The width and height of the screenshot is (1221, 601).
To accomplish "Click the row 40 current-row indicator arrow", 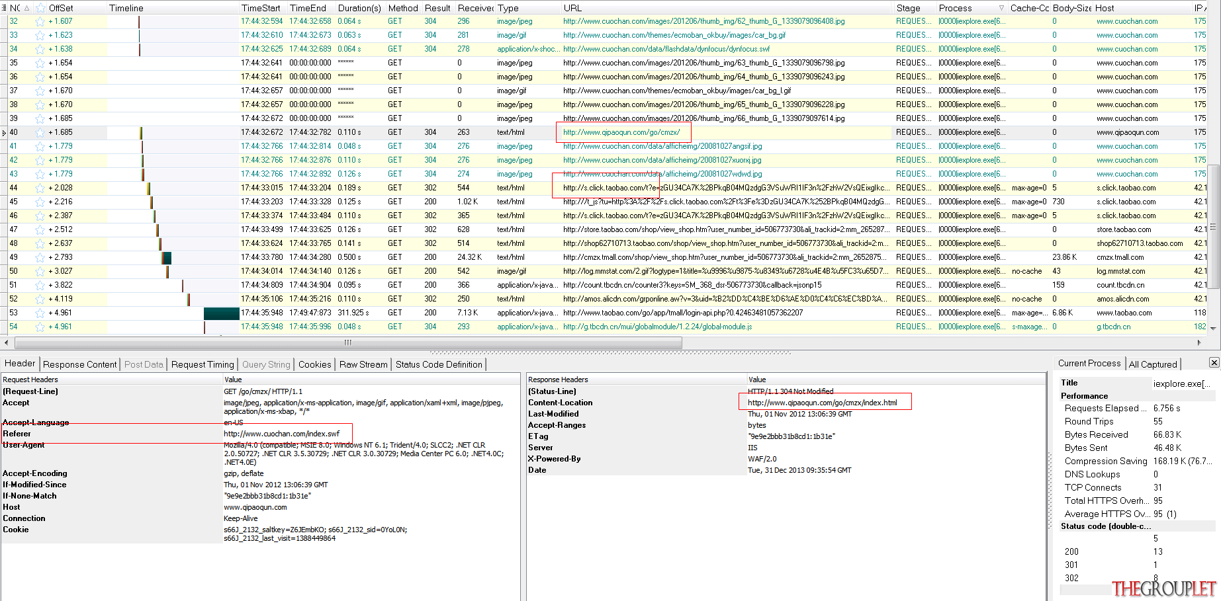I will coord(4,133).
